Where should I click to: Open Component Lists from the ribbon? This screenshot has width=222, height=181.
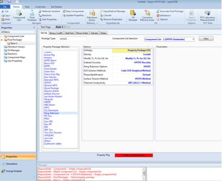click(x=19, y=16)
